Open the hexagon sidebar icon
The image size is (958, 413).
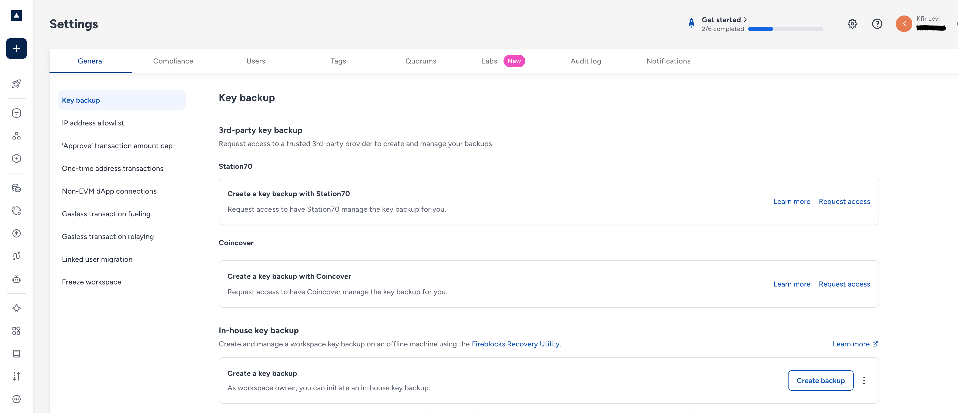(x=16, y=158)
